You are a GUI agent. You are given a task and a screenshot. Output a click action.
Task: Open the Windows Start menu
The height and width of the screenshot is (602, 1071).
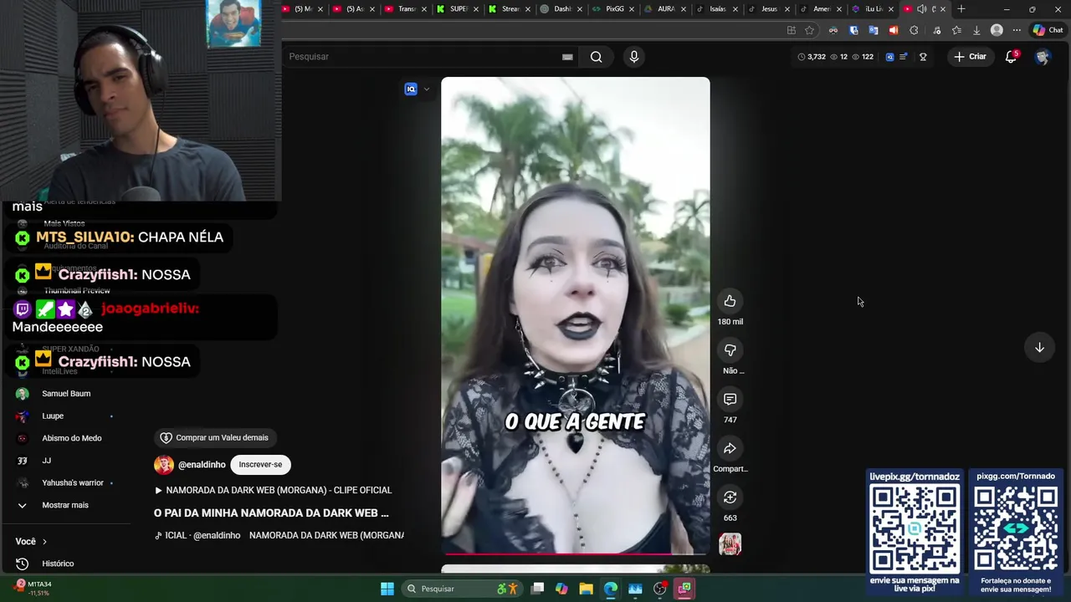(x=387, y=589)
